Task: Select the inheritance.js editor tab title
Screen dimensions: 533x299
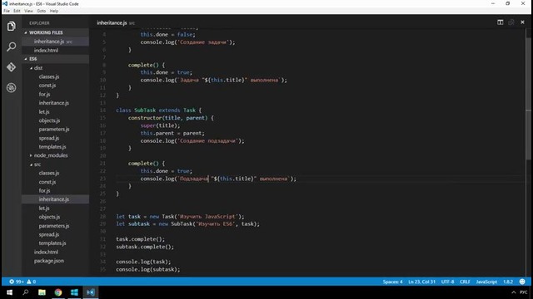Action: (x=112, y=22)
